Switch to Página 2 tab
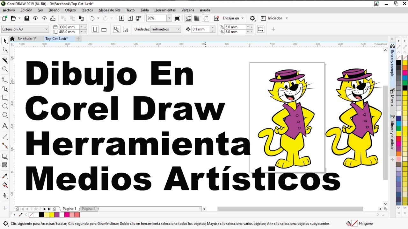This screenshot has height=229, width=408. click(x=88, y=209)
